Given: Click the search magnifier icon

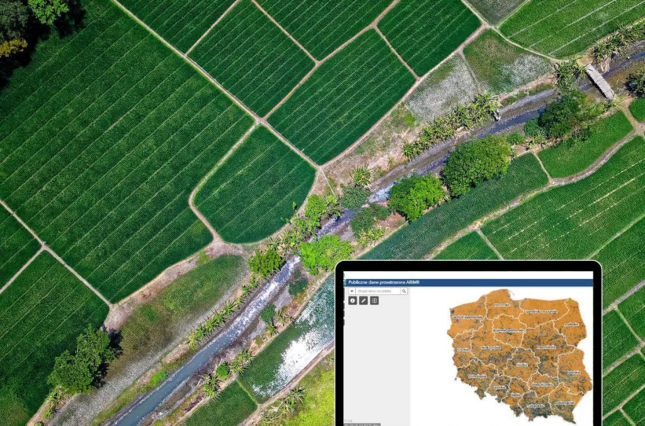Looking at the screenshot, I should pos(404,291).
